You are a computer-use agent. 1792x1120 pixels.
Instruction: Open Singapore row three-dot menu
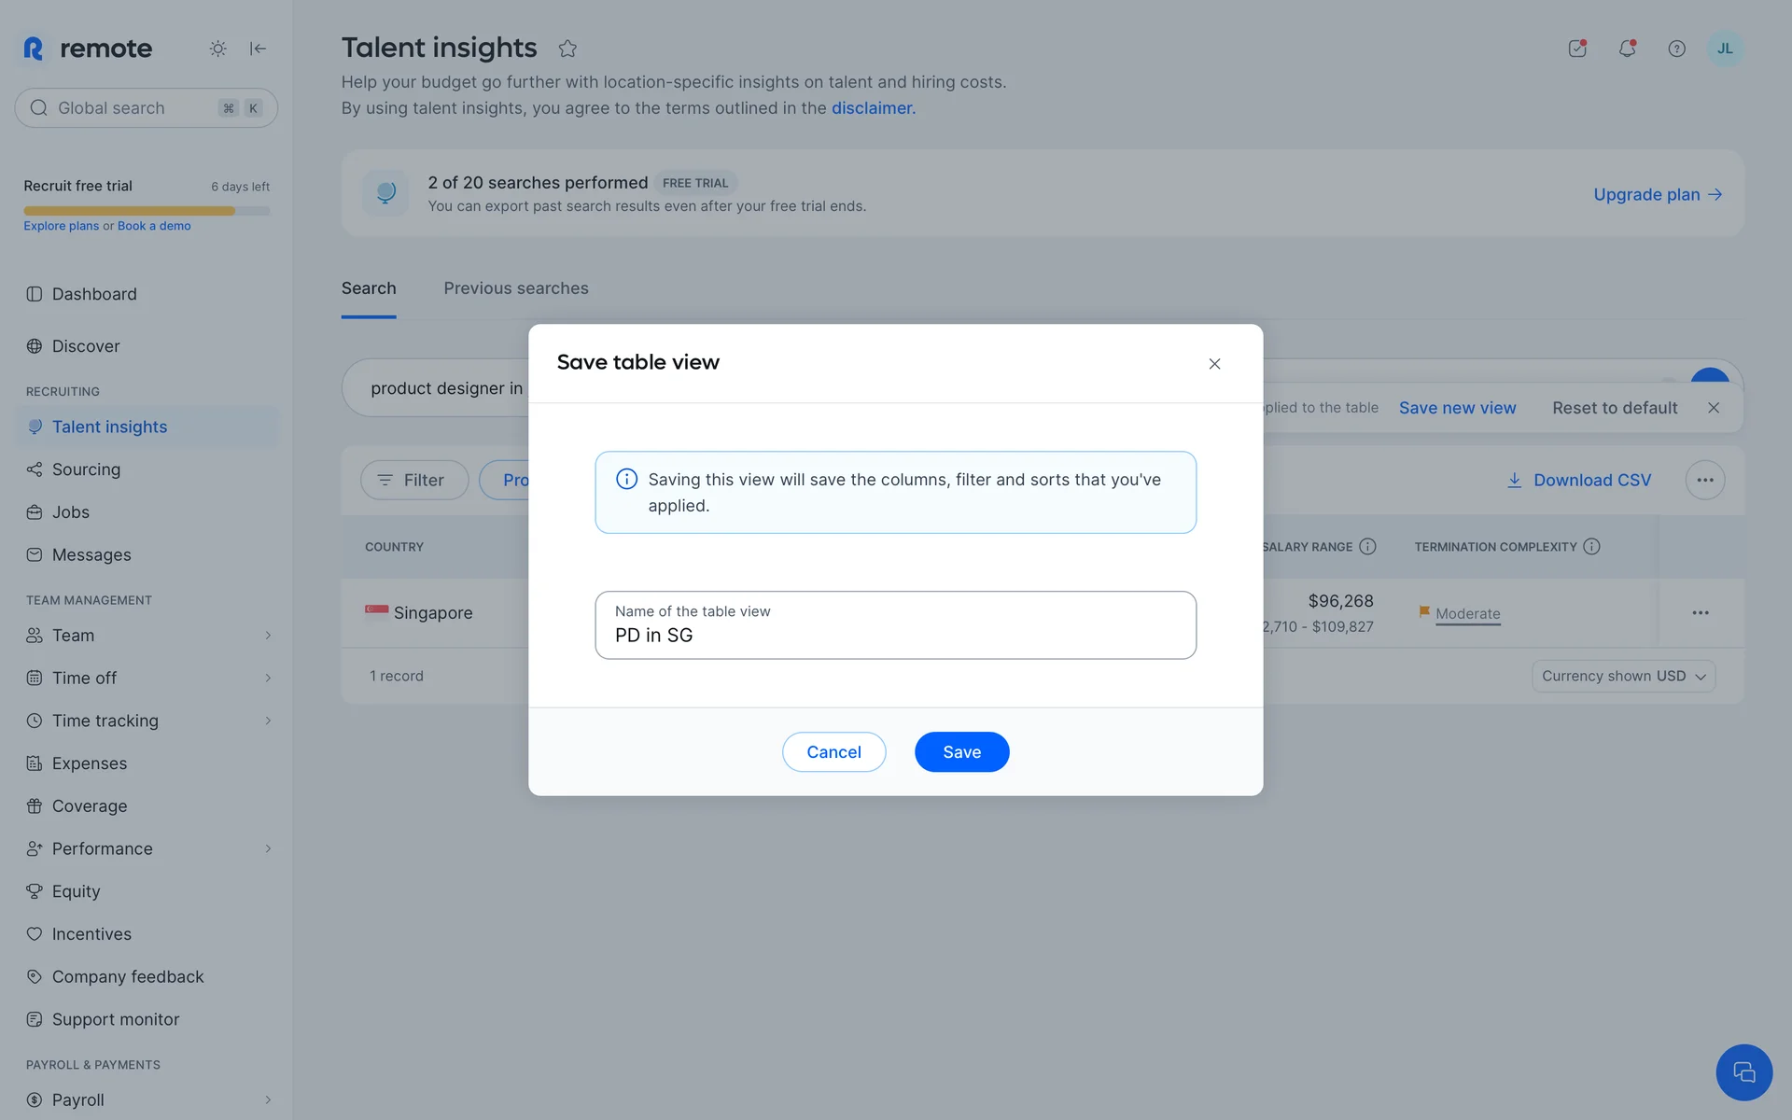coord(1700,613)
